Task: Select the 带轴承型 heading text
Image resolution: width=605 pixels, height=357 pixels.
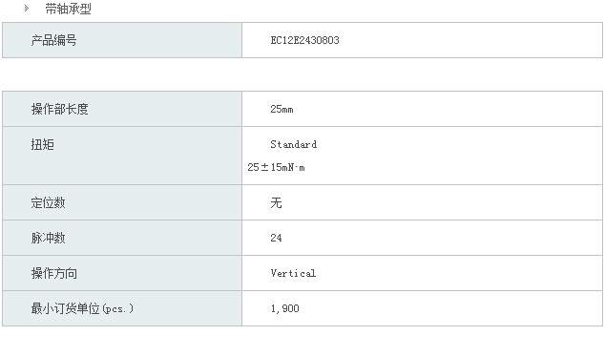Action: pos(69,9)
